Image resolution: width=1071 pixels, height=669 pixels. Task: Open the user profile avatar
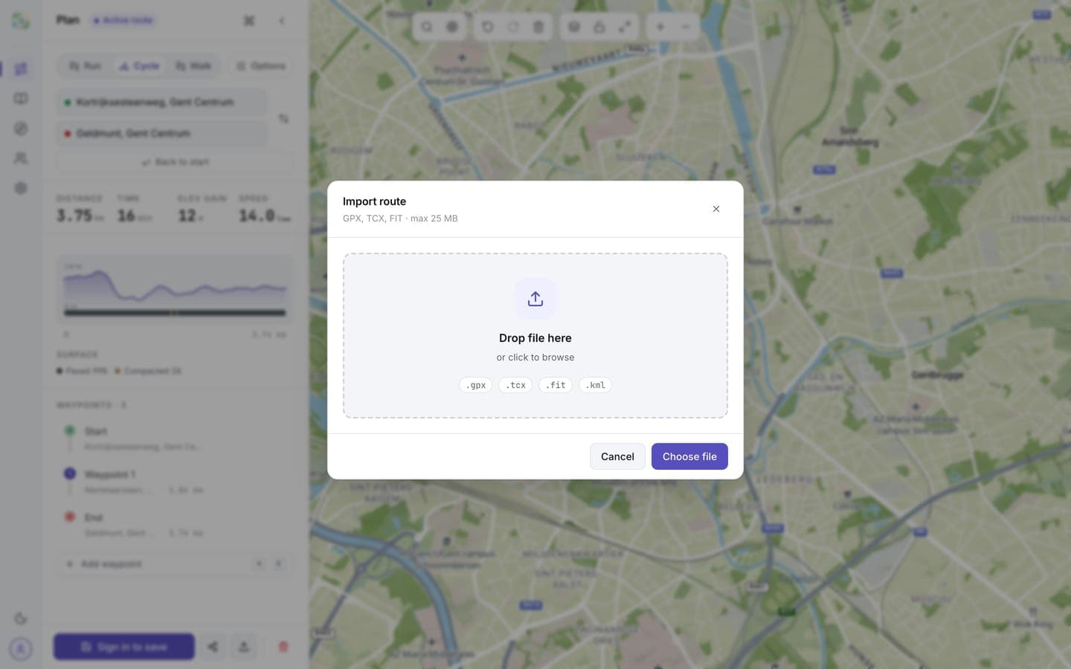point(21,648)
